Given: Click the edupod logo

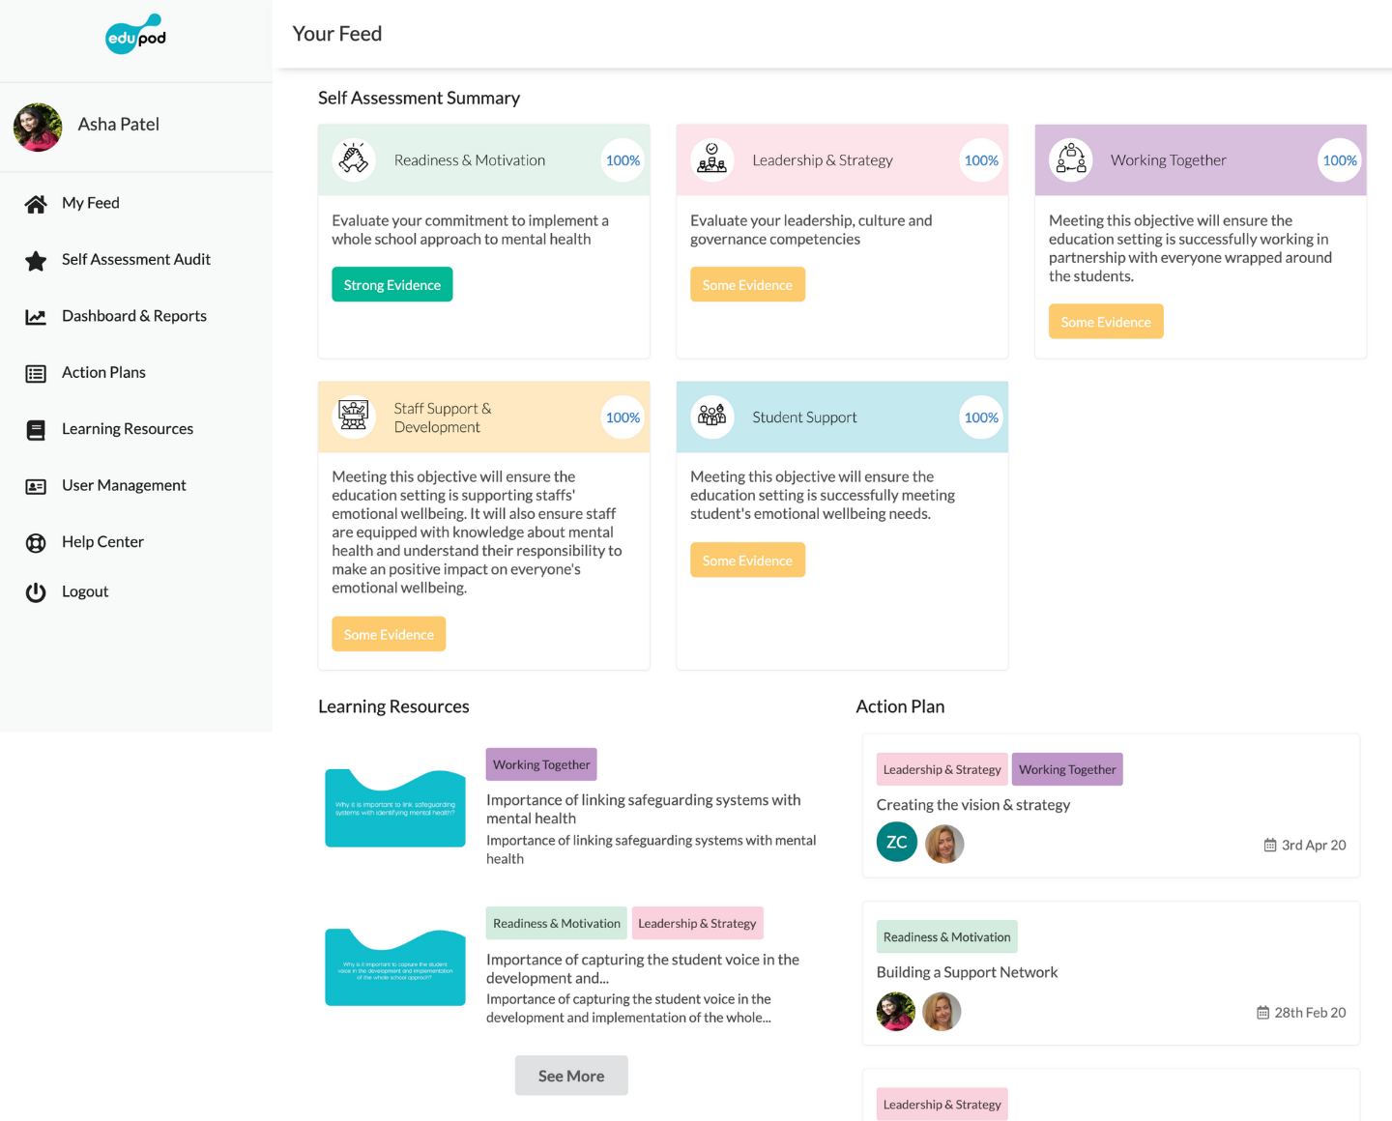Looking at the screenshot, I should click(x=135, y=35).
